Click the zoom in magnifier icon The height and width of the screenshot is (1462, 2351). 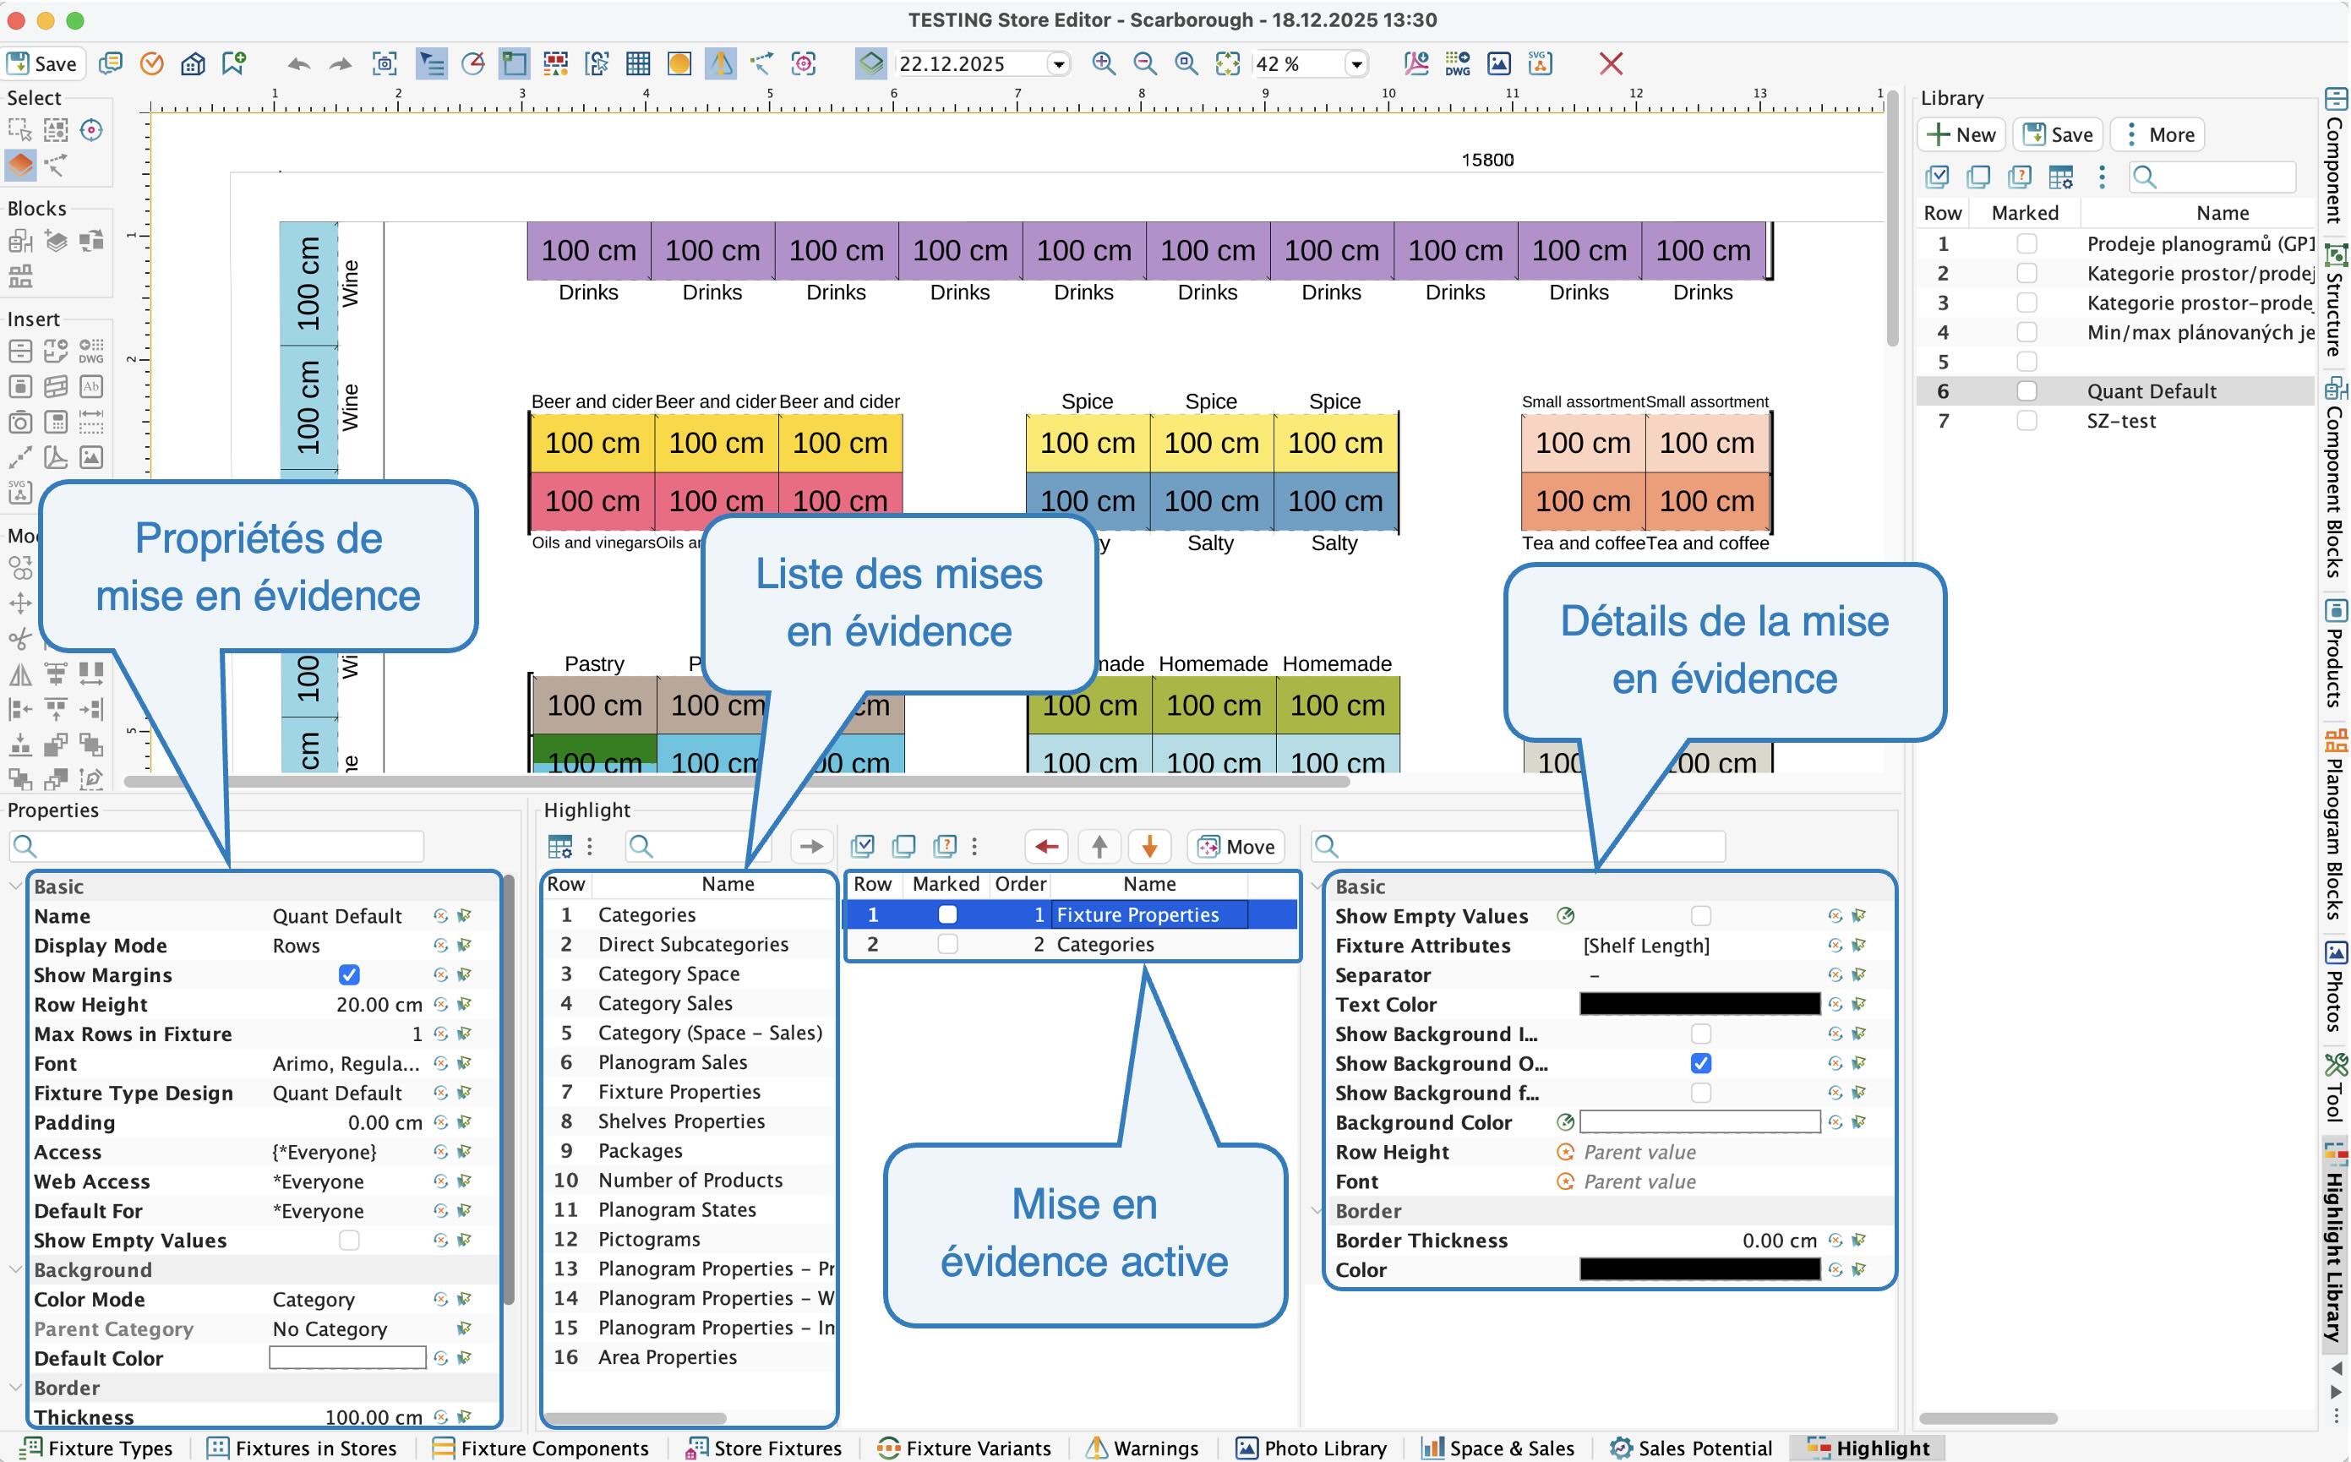[x=1103, y=64]
